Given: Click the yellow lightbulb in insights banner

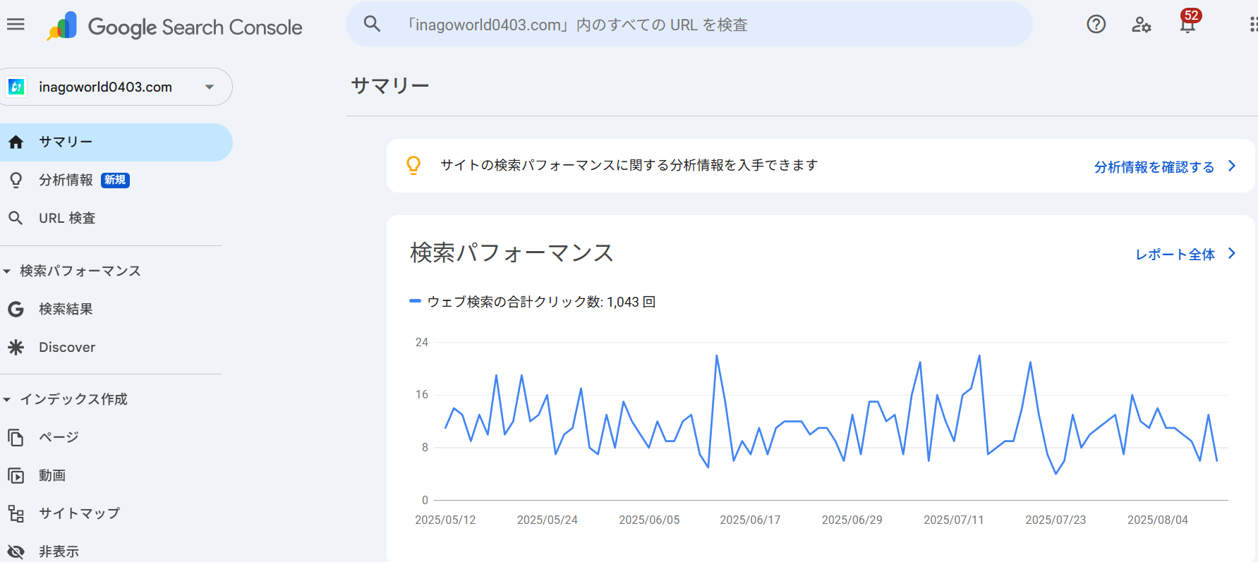Looking at the screenshot, I should [x=413, y=165].
